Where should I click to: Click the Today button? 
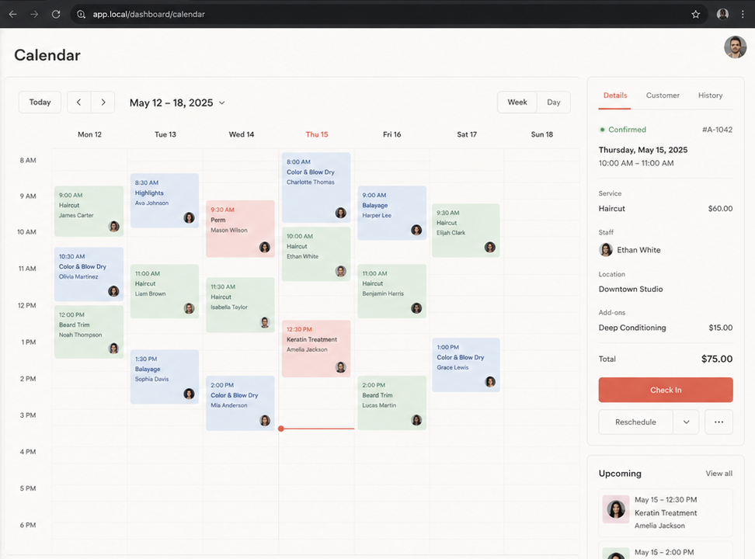(x=40, y=102)
